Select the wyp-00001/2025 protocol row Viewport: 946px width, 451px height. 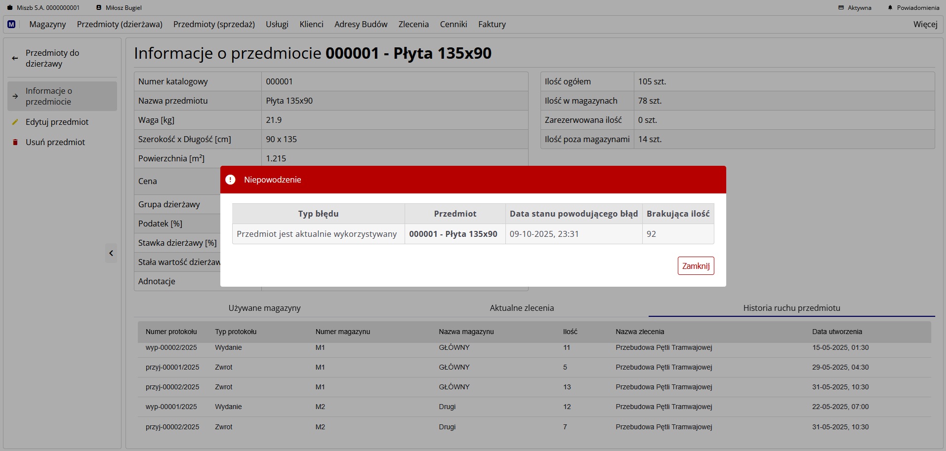[x=171, y=407]
